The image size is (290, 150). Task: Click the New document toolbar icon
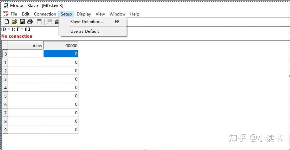pos(7,22)
